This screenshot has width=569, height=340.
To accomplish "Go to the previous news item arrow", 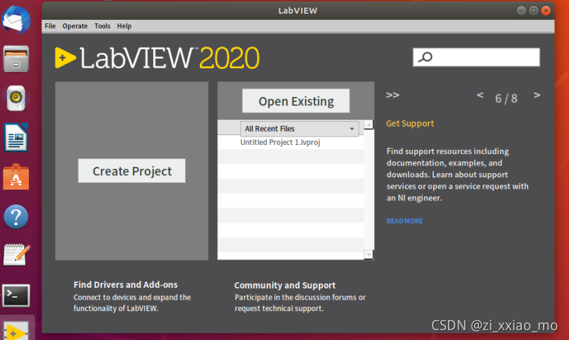I will click(480, 95).
